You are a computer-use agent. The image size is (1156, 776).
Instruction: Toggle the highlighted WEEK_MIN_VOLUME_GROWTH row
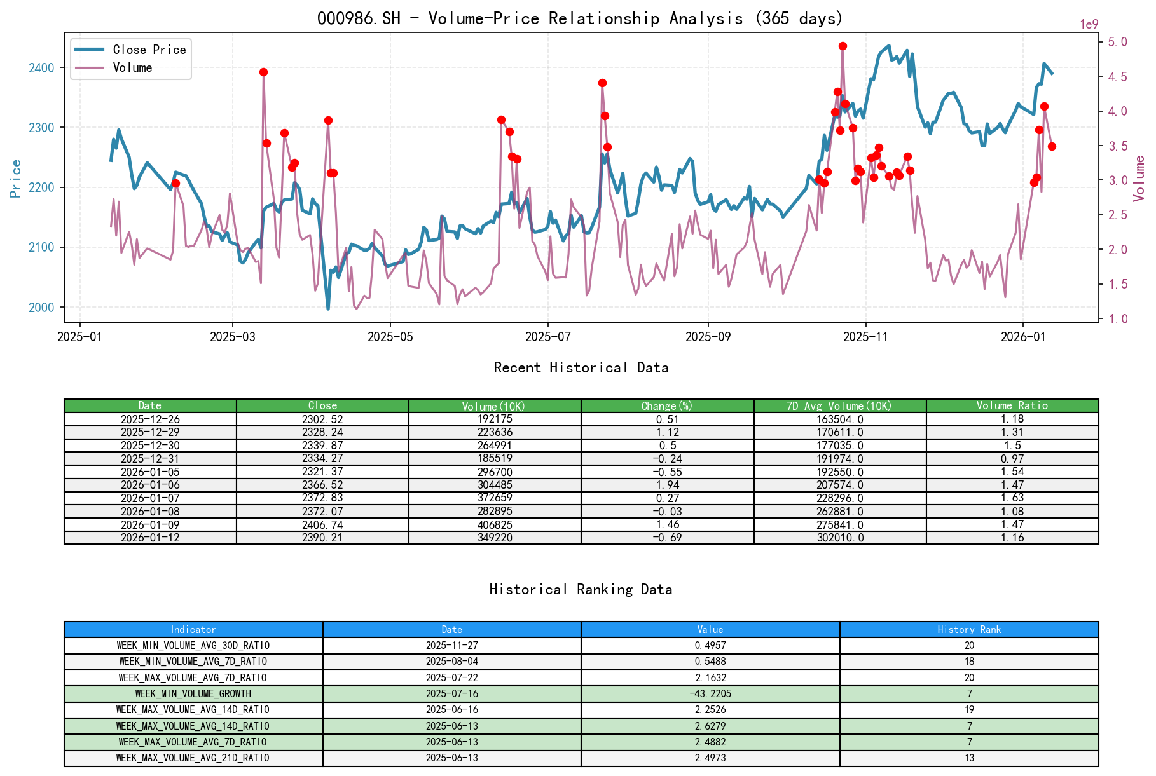(193, 693)
